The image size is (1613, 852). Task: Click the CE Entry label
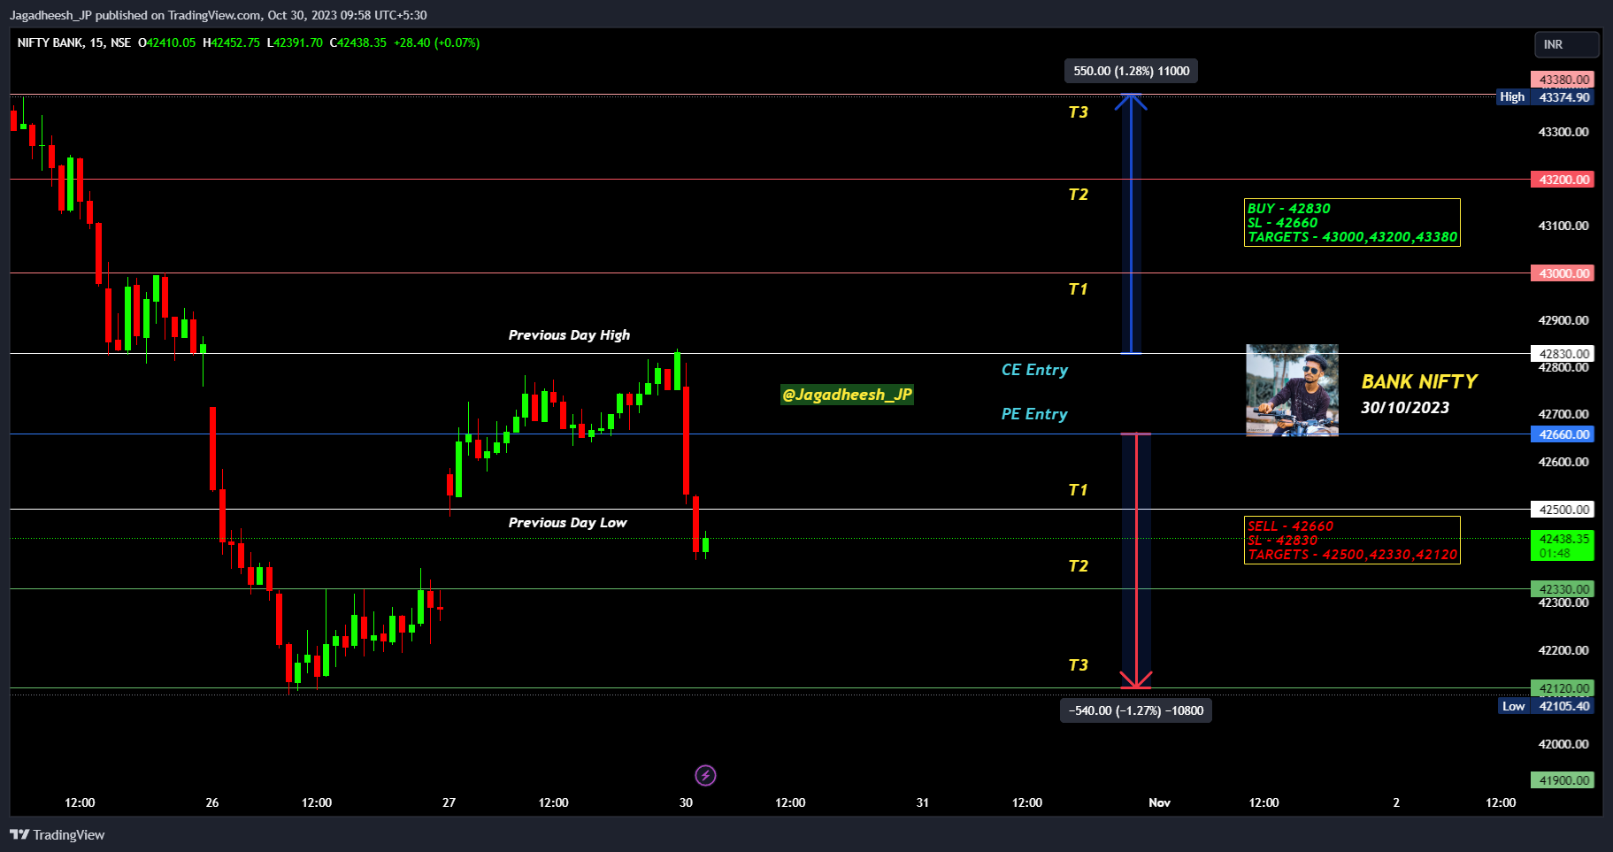pyautogui.click(x=1034, y=370)
